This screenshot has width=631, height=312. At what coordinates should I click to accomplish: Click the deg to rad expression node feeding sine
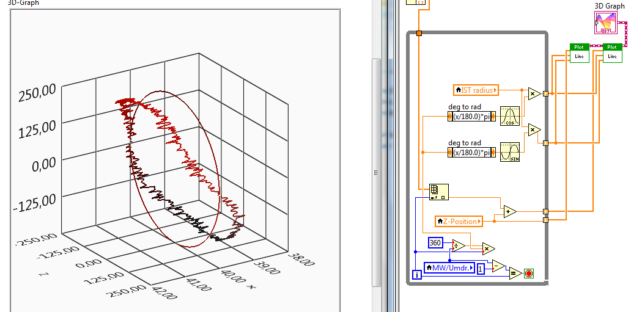(471, 153)
